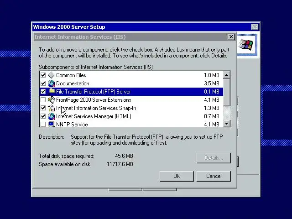
Task: Click the Common Files diamond icon
Action: pos(51,75)
